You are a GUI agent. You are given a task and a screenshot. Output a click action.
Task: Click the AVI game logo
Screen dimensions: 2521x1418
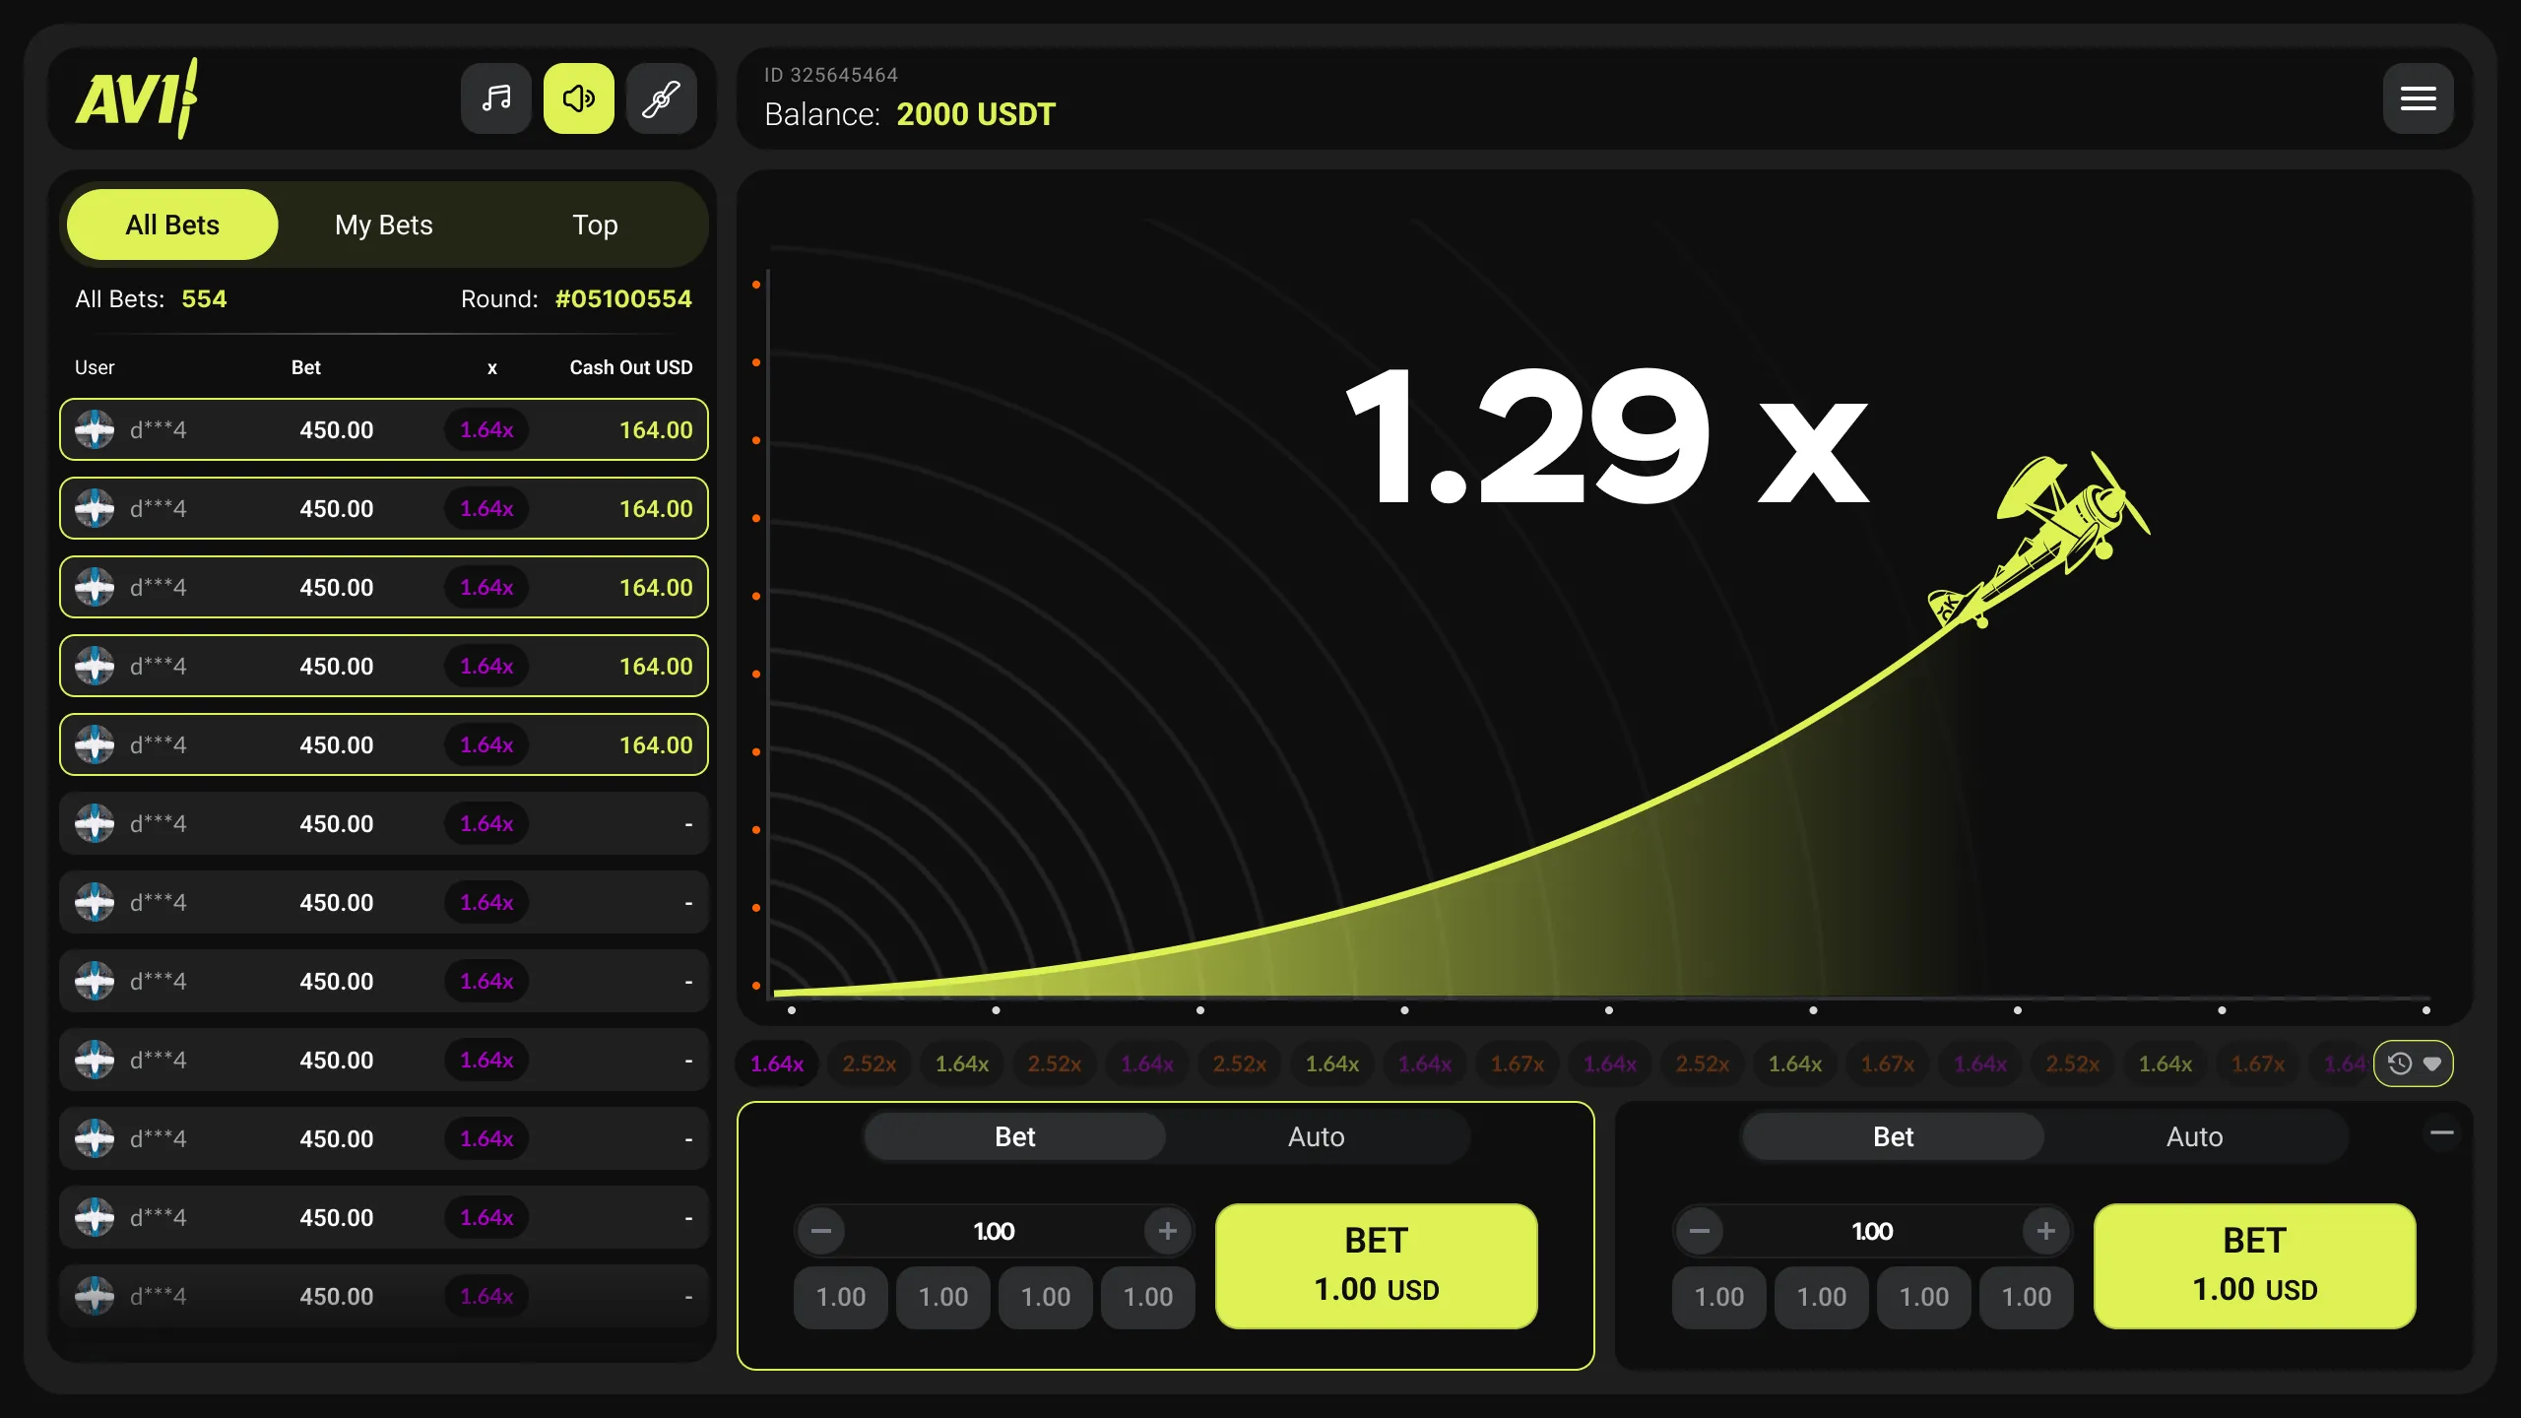(x=137, y=98)
